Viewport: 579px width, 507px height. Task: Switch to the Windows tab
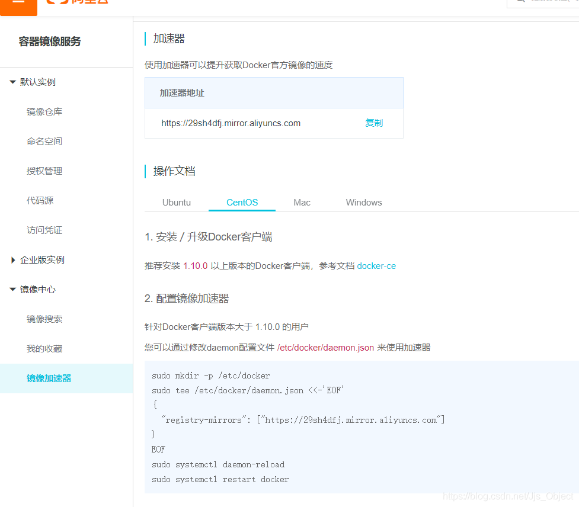click(363, 202)
